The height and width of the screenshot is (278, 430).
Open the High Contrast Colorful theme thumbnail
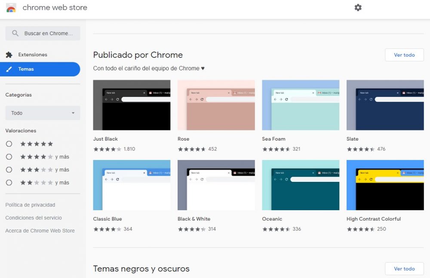point(385,185)
